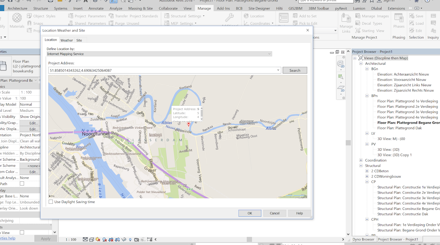The image size is (440, 245).
Task: Open Coordinates dropdown in ribbon
Action: (x=273, y=23)
